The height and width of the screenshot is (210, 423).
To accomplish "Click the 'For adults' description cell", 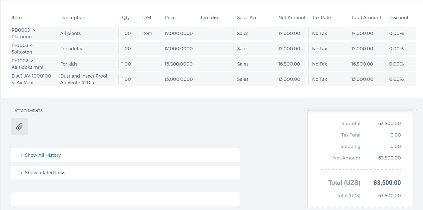I will (87, 49).
